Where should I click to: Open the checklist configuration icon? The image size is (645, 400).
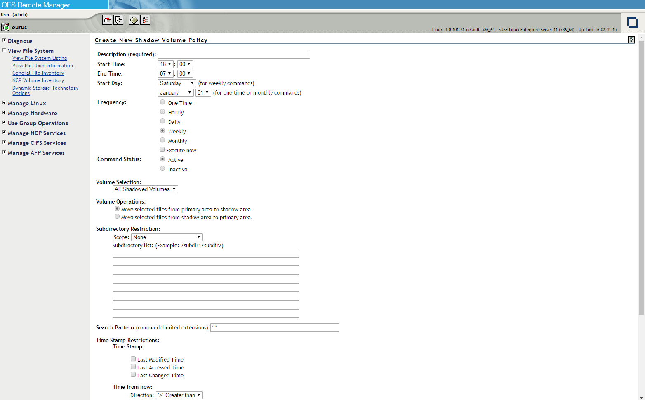[x=145, y=20]
